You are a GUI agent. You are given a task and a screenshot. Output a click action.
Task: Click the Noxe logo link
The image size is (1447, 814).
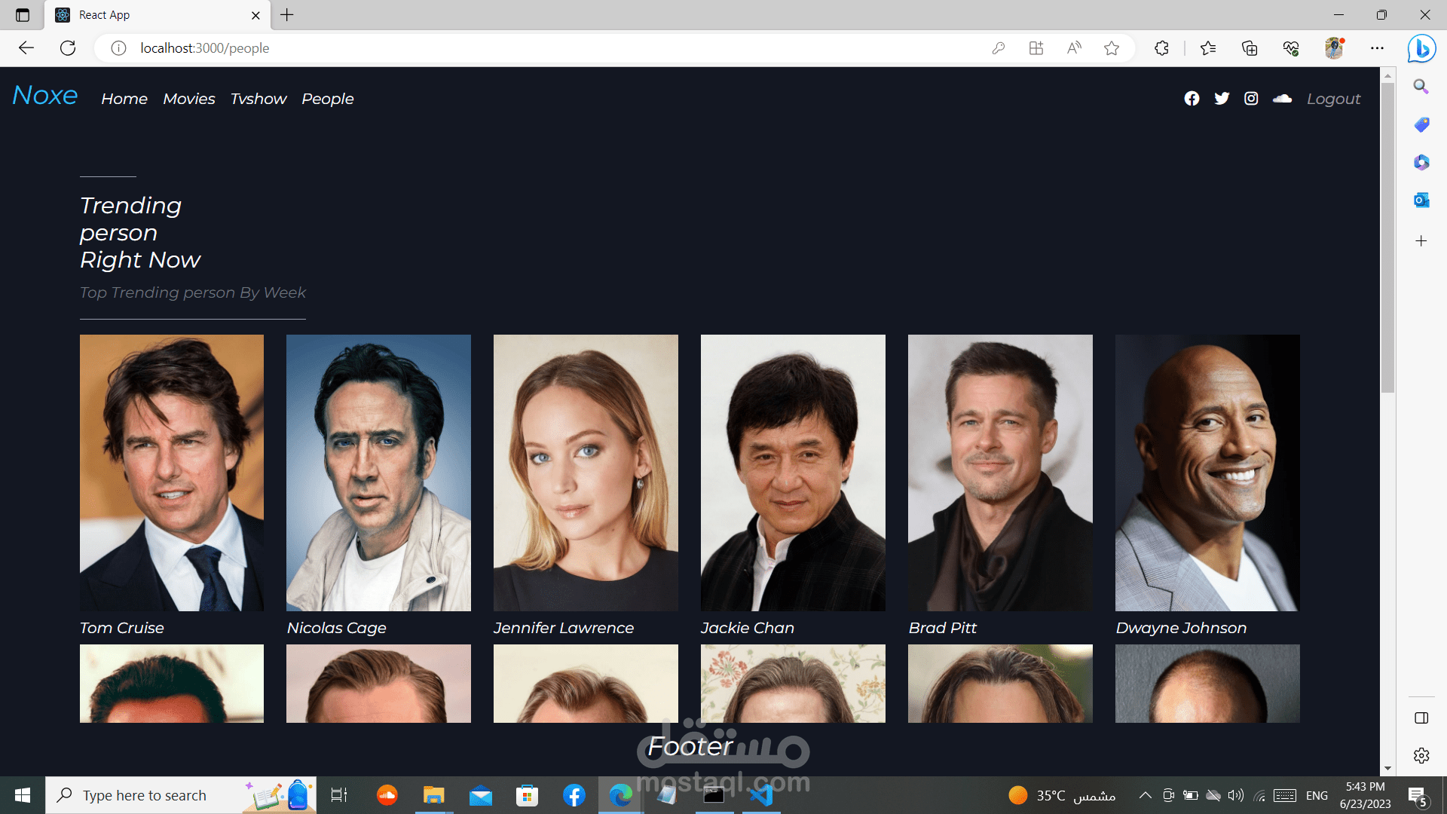pyautogui.click(x=45, y=96)
